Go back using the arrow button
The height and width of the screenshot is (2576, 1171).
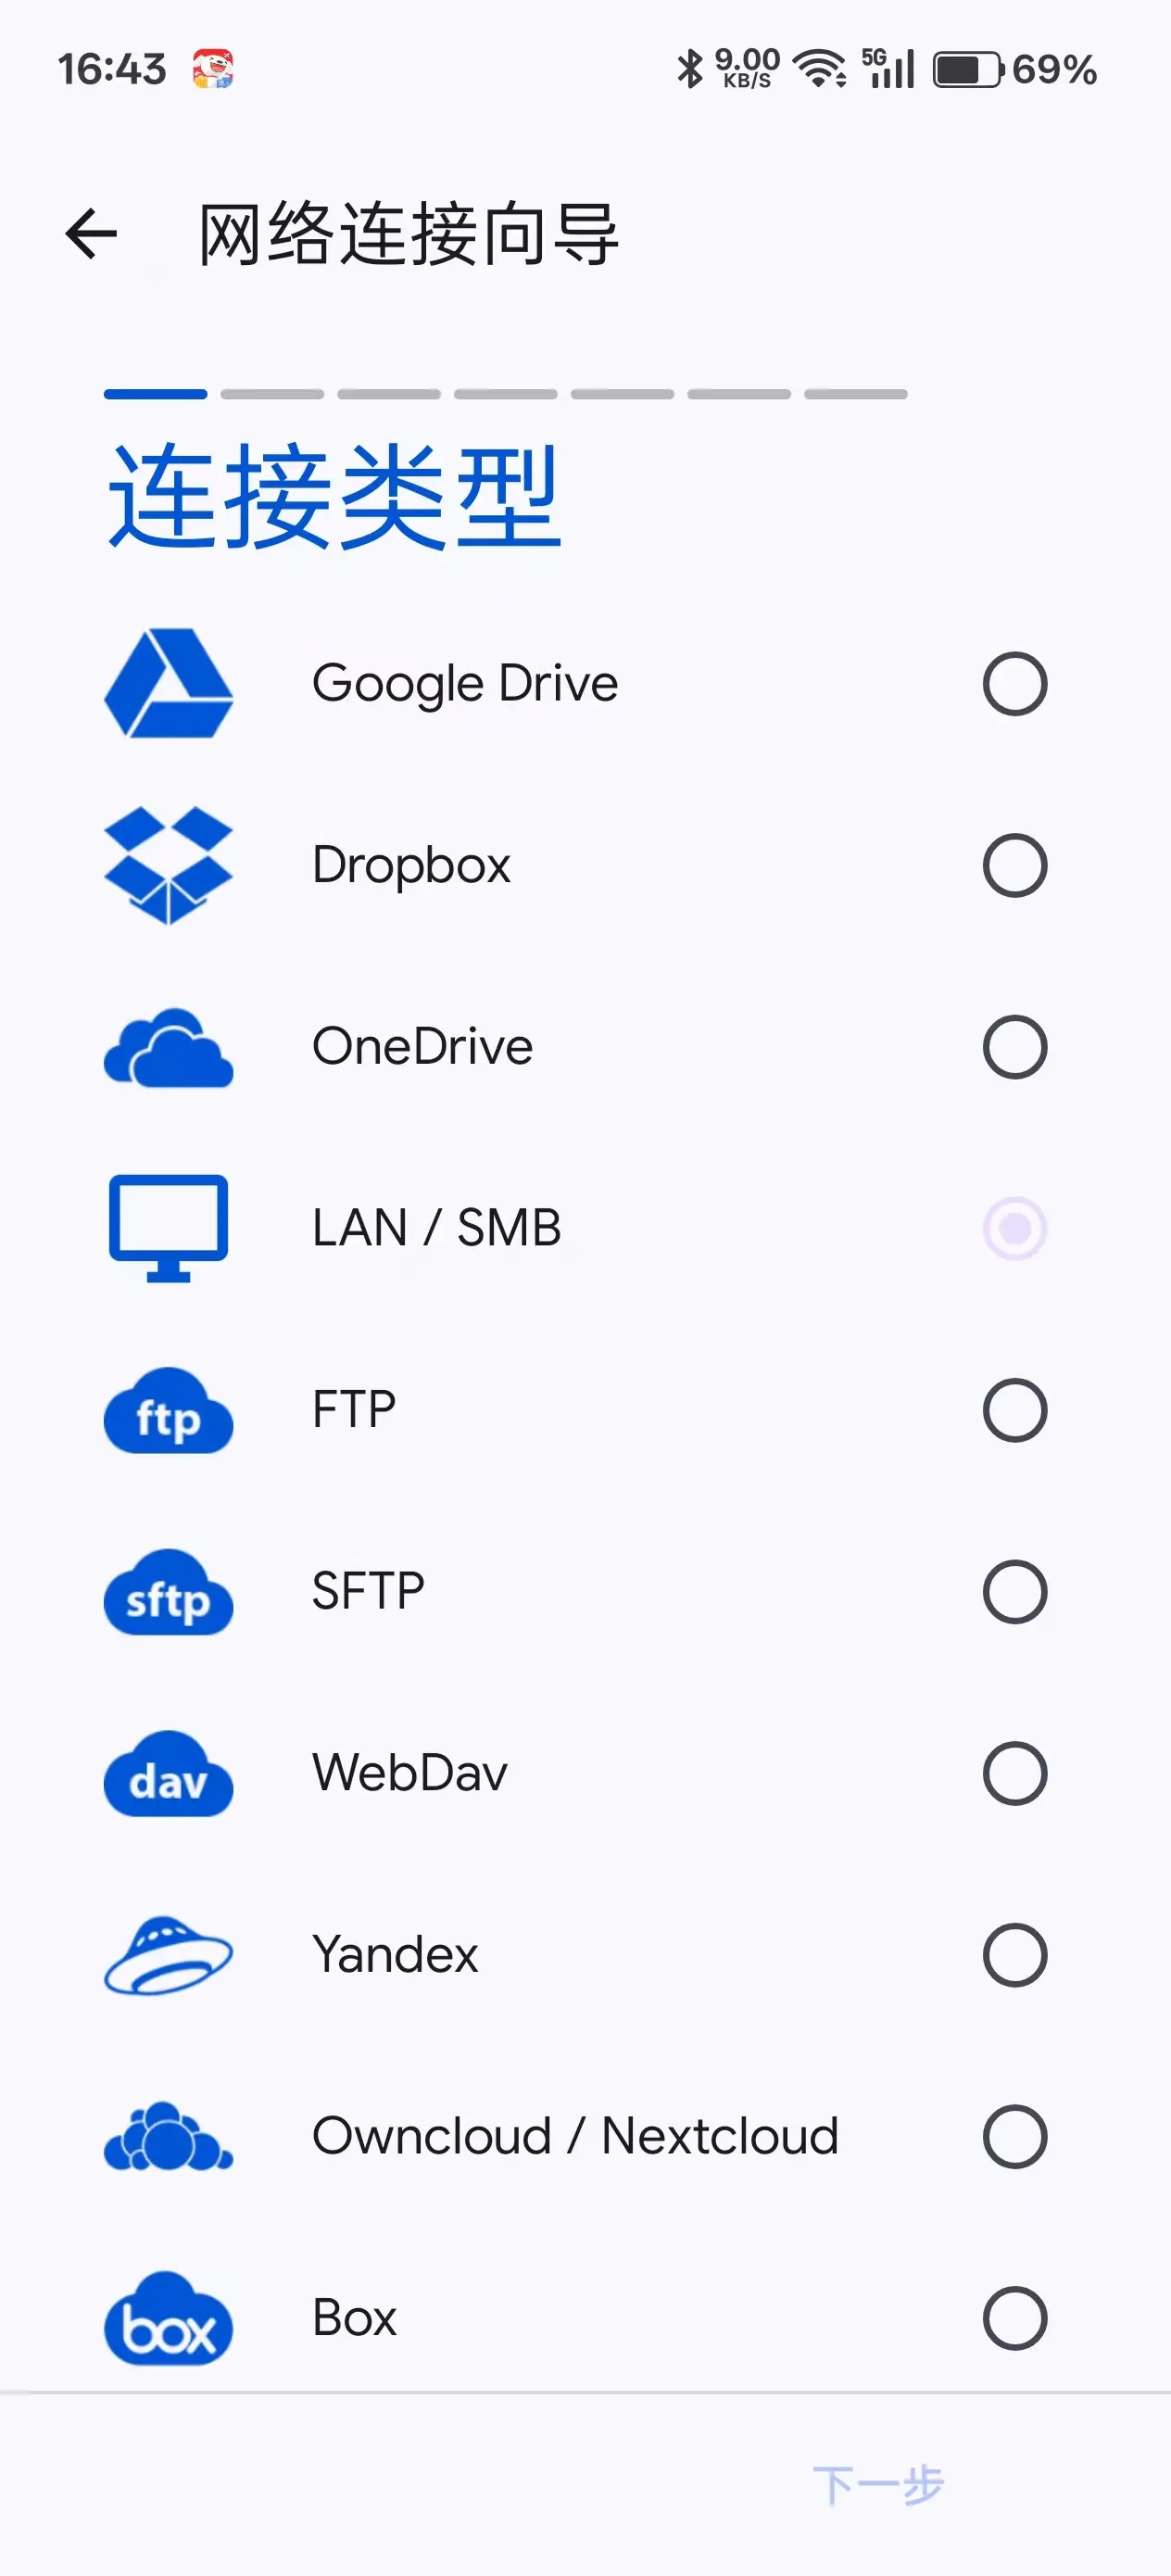click(x=91, y=234)
